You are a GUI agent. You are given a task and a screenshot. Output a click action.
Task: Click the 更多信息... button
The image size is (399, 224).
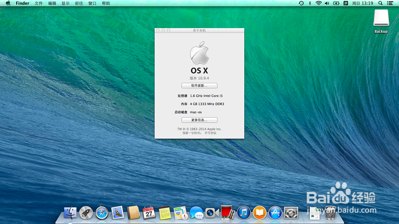(199, 120)
